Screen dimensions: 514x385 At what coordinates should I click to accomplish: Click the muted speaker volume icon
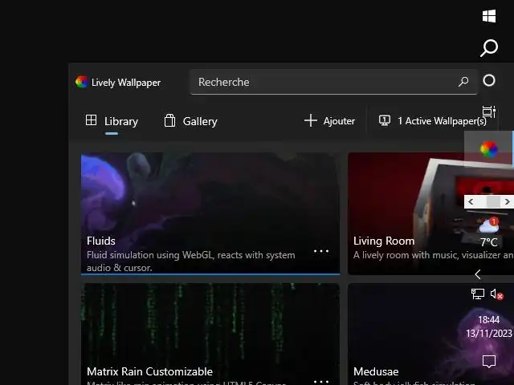(496, 294)
